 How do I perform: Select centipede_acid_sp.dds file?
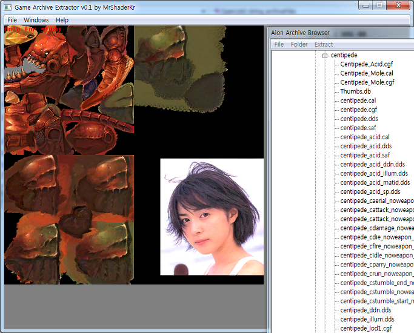(370, 192)
